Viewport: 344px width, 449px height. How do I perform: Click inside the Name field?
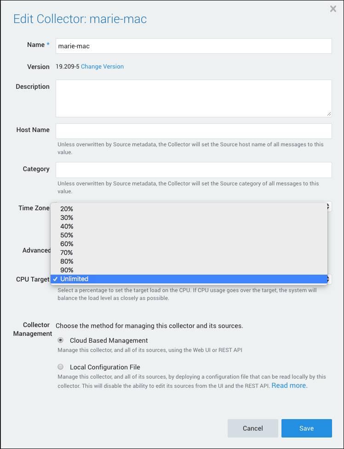193,46
